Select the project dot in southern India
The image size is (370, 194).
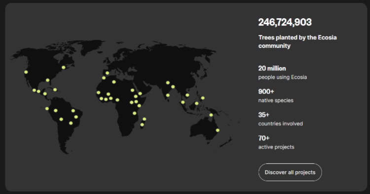coord(168,96)
